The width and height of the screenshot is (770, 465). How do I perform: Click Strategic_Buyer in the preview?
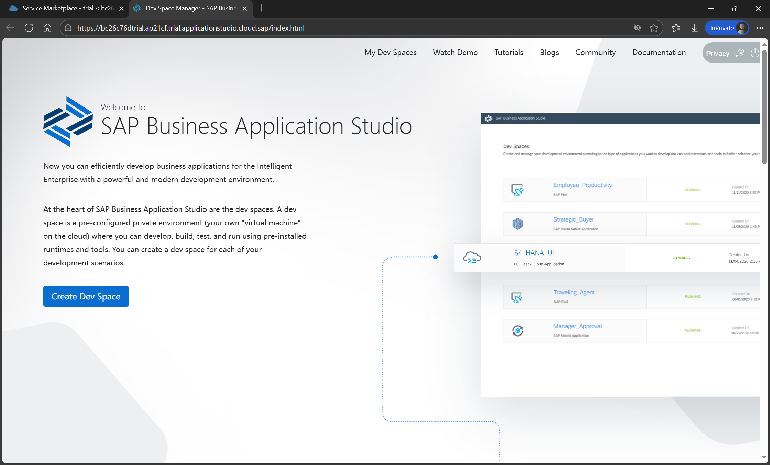pos(573,219)
